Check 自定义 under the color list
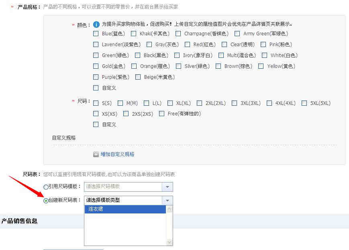 click(96, 88)
